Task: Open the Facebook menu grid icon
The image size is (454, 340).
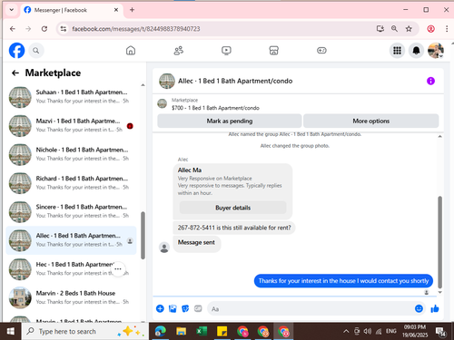Action: (397, 51)
